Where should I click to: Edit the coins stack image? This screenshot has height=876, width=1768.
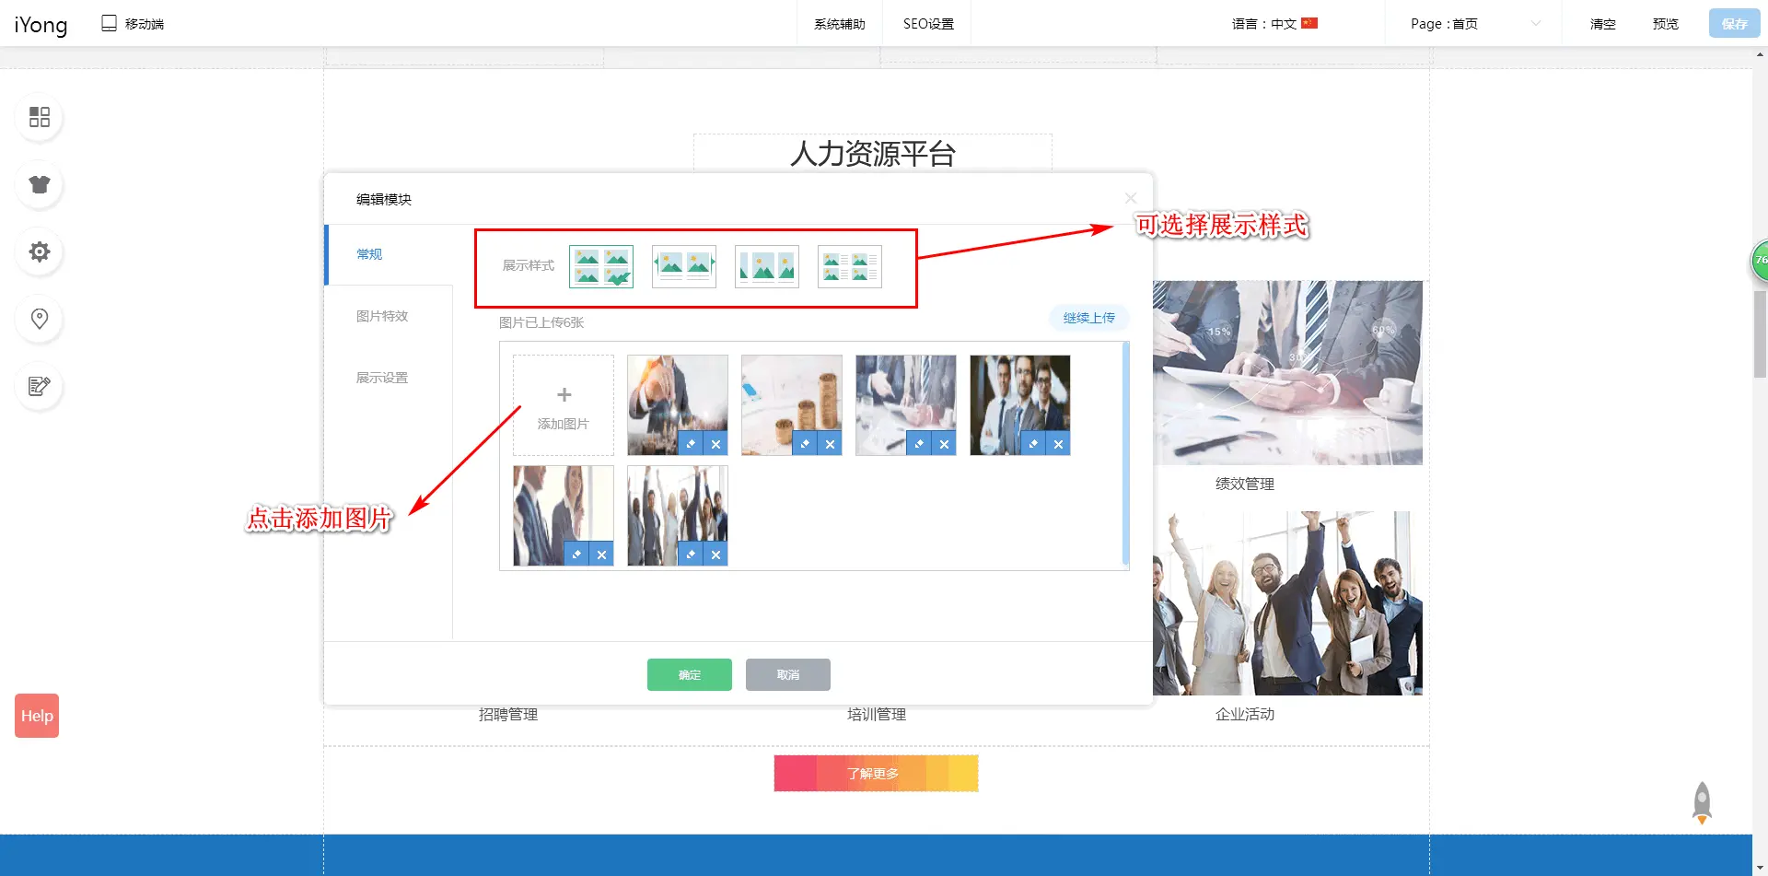click(x=805, y=444)
